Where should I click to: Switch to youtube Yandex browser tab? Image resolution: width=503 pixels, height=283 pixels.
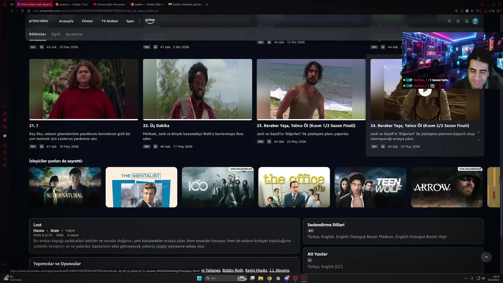coord(72,4)
